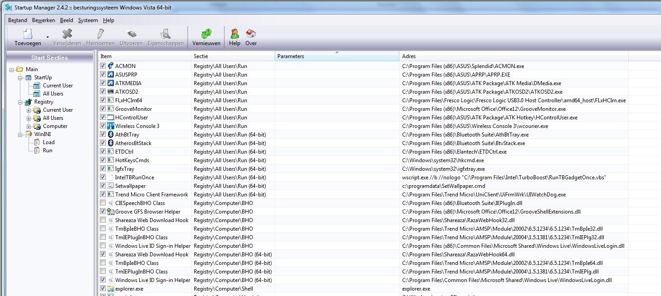661x296 pixels.
Task: Select the WinINI Run item
Action: pos(47,150)
